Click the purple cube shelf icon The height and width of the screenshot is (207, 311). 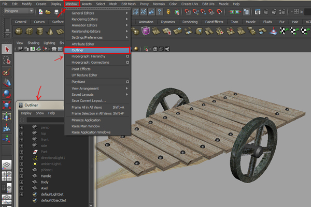click(x=146, y=31)
